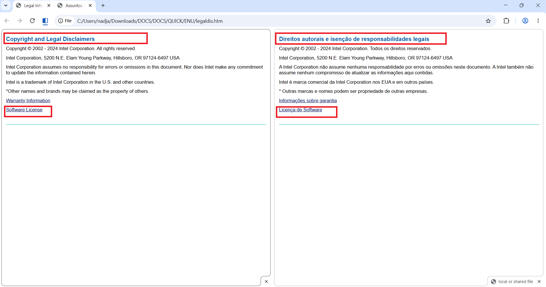Minimize the Chrome window
Image resolution: width=546 pixels, height=287 pixels.
[x=505, y=5]
